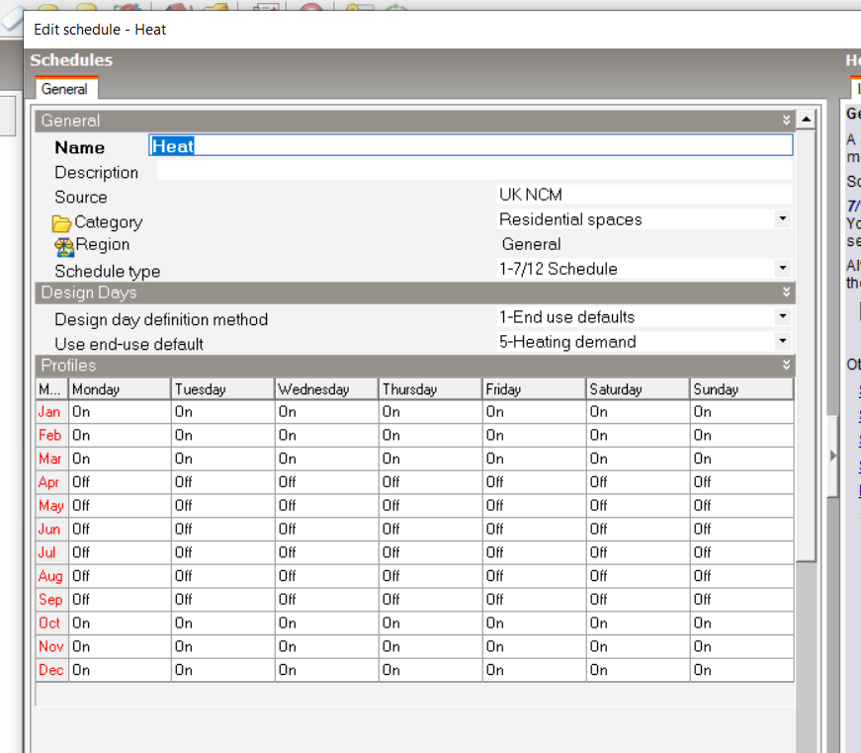Screen dimensions: 861x753
Task: Click the Description input field
Action: (474, 171)
